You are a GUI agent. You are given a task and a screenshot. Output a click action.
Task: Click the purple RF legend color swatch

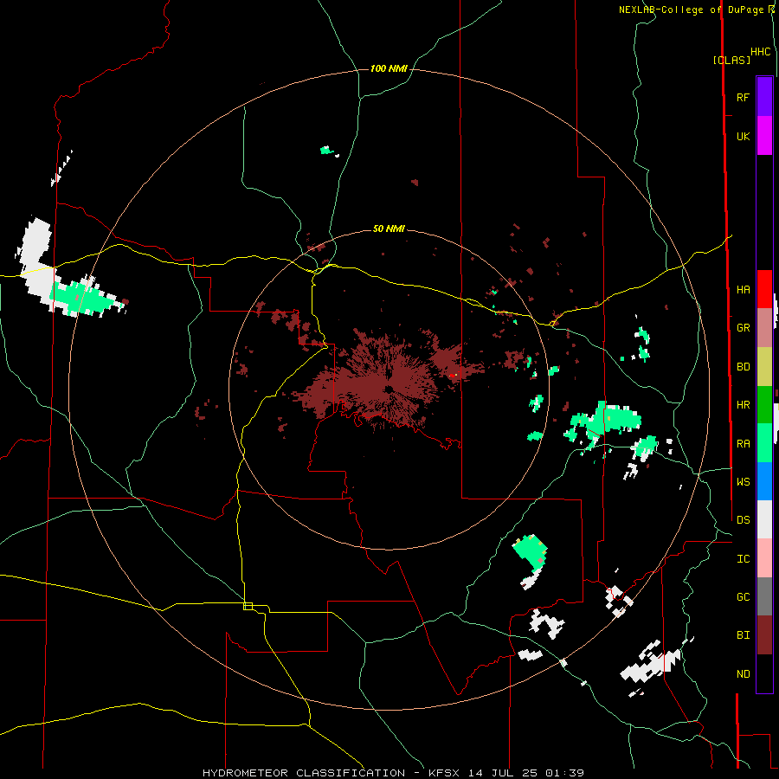click(764, 97)
